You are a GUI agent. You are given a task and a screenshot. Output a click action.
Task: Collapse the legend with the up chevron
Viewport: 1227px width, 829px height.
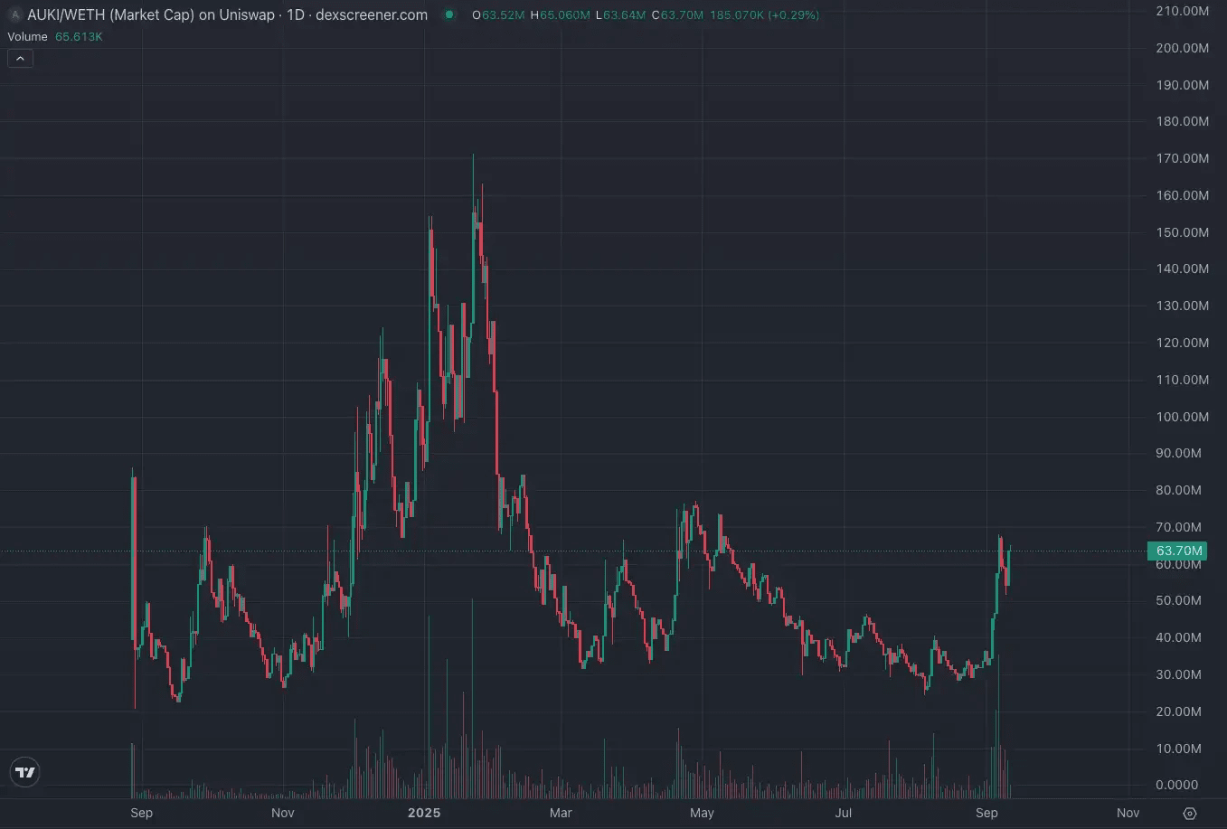point(20,57)
